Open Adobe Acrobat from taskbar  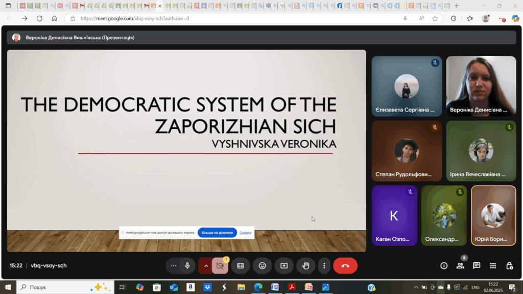tap(292, 287)
